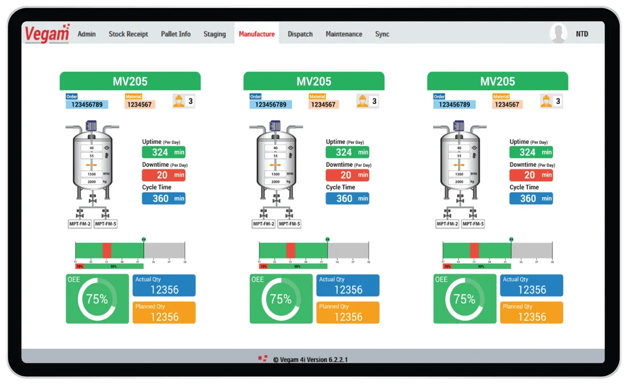This screenshot has height=384, width=627.
Task: Click the 10% / 90% bar under left card timeline
Action: [x=109, y=266]
